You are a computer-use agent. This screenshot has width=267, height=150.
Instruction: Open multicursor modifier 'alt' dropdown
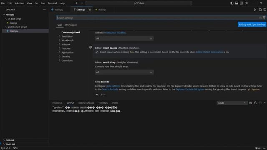124,38
